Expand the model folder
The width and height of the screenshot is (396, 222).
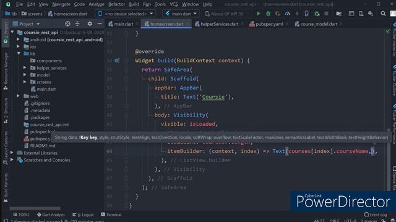point(25,75)
